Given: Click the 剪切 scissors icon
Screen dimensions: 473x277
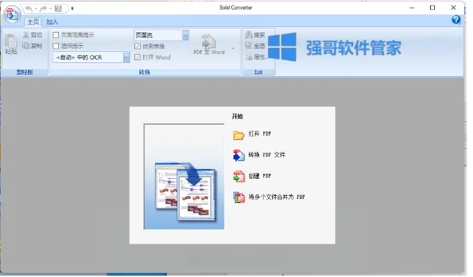Looking at the screenshot, I should [x=26, y=35].
